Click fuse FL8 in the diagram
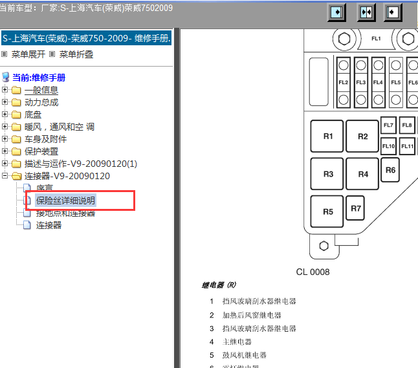 (407, 125)
